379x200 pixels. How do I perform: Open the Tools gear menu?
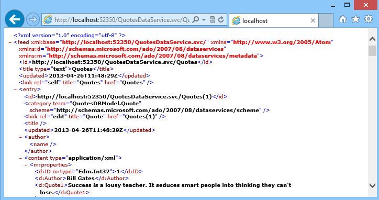point(369,19)
